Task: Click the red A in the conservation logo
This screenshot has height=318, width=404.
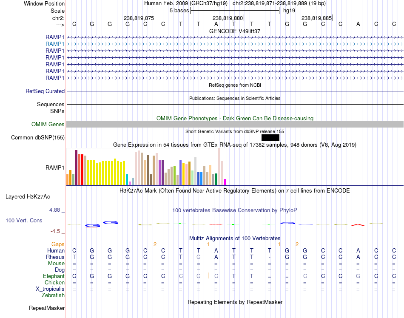Action: [358, 225]
